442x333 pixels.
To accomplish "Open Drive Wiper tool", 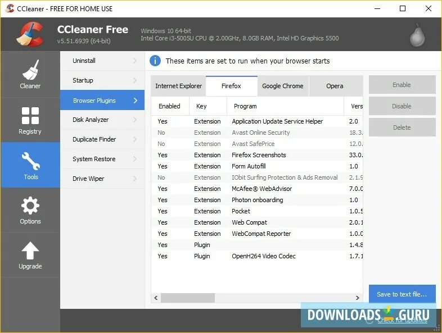I will [102, 179].
